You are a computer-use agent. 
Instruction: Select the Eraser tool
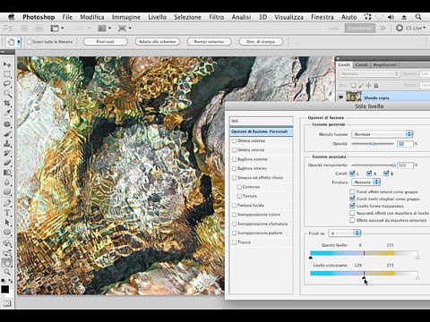coord(7,163)
